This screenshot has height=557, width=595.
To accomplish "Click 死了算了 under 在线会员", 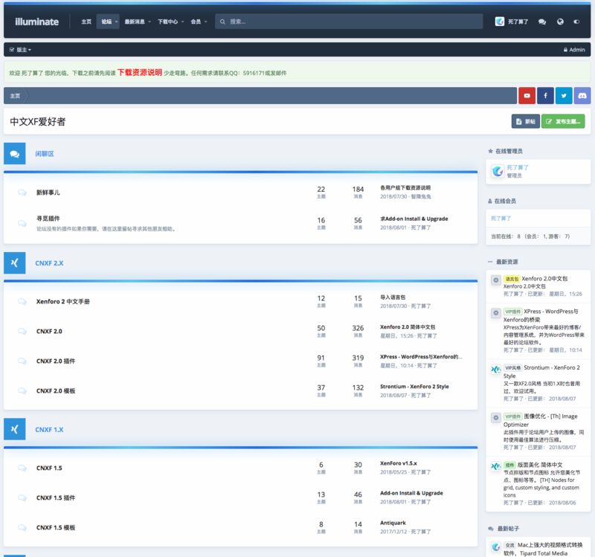I will pyautogui.click(x=501, y=219).
